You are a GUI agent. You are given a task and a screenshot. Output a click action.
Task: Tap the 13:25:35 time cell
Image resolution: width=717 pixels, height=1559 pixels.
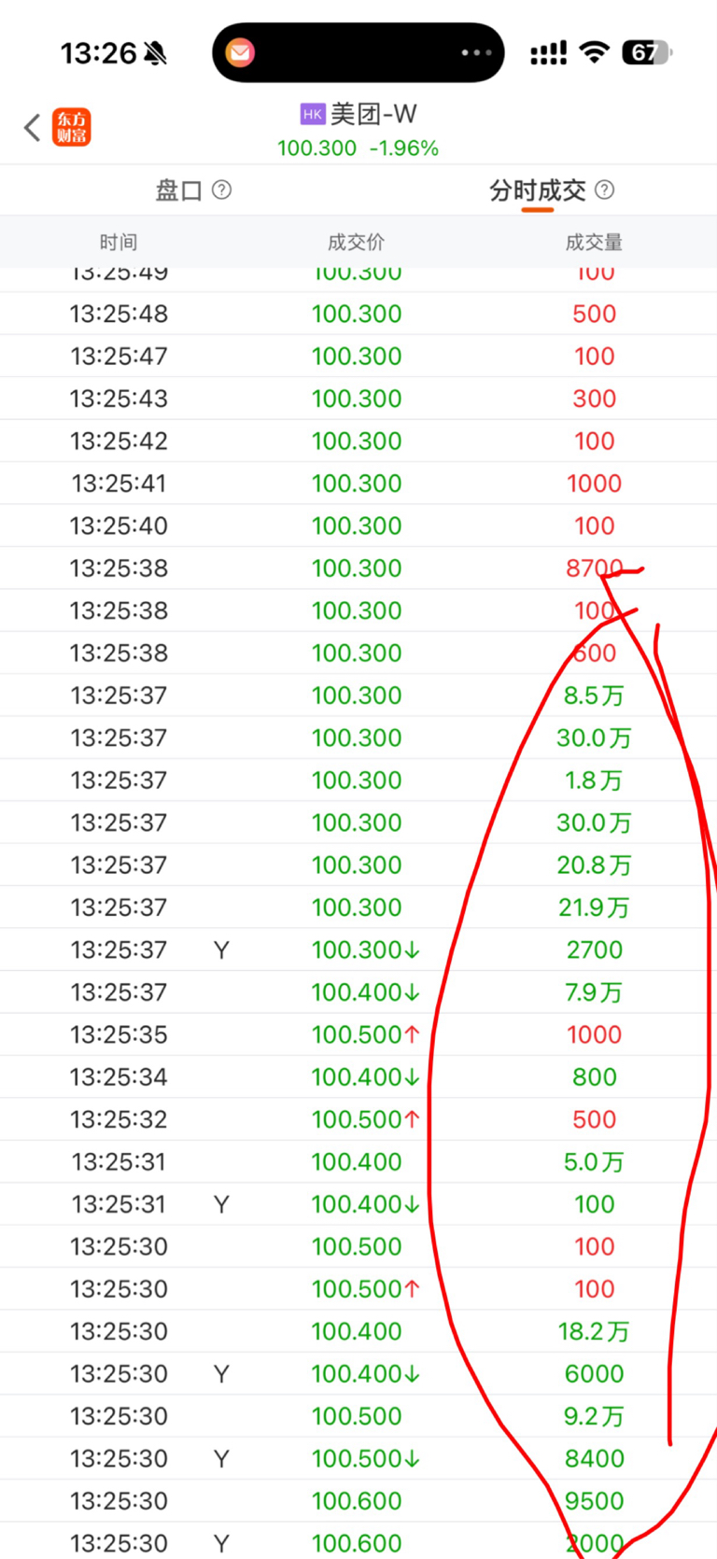(x=119, y=1035)
